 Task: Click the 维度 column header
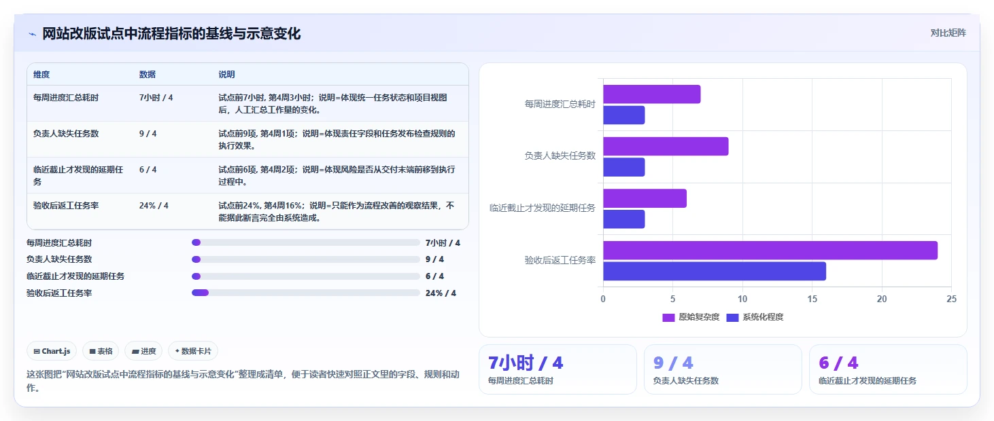point(41,74)
